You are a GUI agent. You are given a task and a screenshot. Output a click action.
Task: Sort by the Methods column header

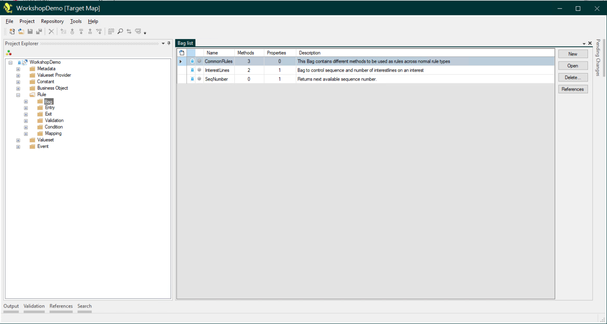point(246,53)
